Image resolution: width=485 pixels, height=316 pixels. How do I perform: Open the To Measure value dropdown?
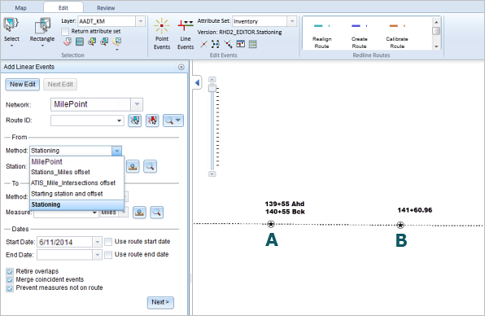tap(94, 213)
